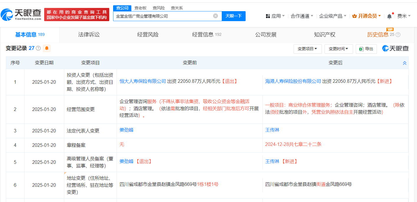Open 王传淋 link in the 高级管理人员备案 row
Image resolution: width=417 pixels, height=202 pixels.
272,161
